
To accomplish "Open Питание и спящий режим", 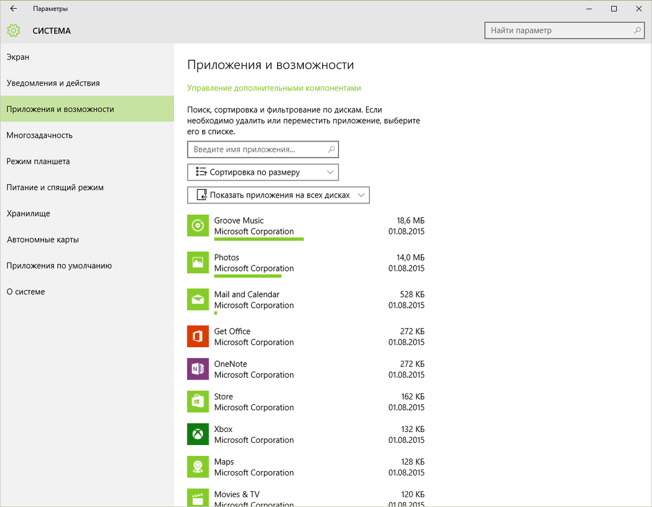I will pyautogui.click(x=87, y=188).
